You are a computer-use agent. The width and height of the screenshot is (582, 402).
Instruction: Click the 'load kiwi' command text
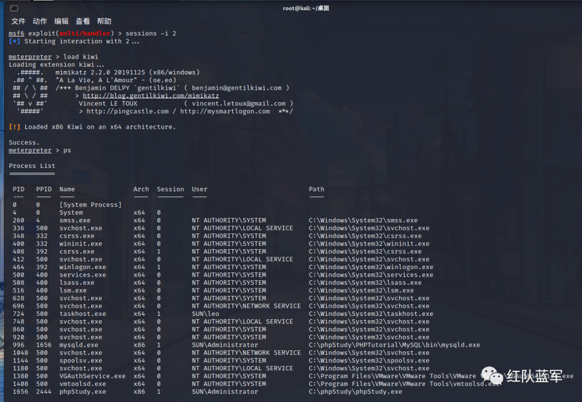point(80,57)
